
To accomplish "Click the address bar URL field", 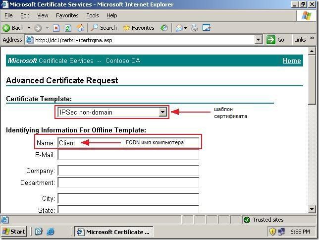I will 144,40.
